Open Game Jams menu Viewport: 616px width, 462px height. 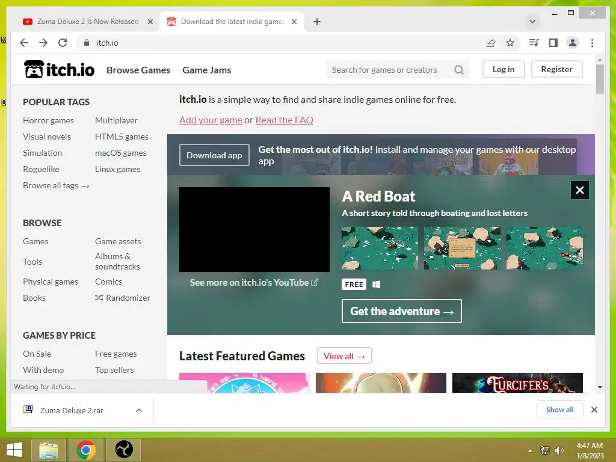click(207, 70)
